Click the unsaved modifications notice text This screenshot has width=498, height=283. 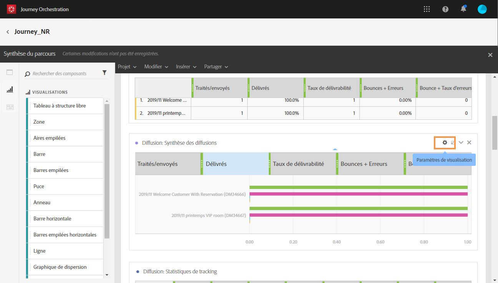point(111,54)
